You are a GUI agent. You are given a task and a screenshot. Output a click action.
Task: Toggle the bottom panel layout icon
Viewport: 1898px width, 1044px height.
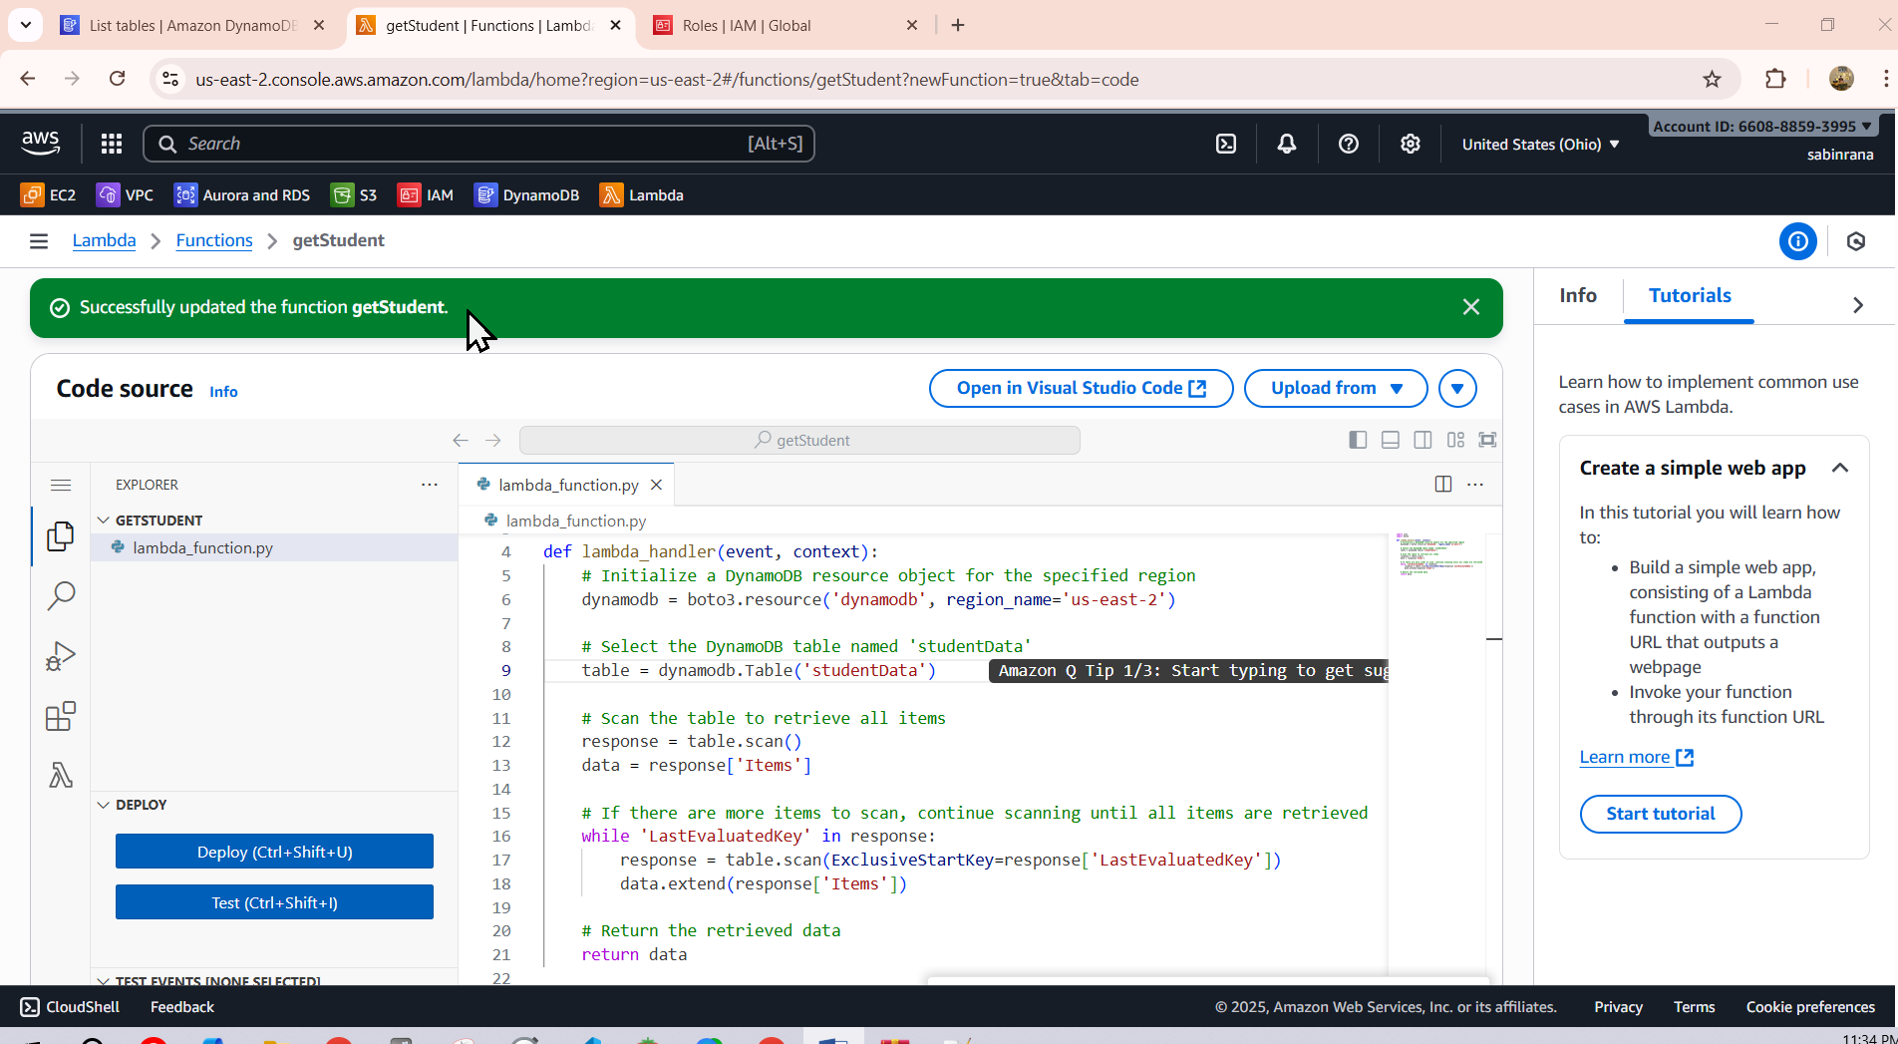pos(1391,440)
